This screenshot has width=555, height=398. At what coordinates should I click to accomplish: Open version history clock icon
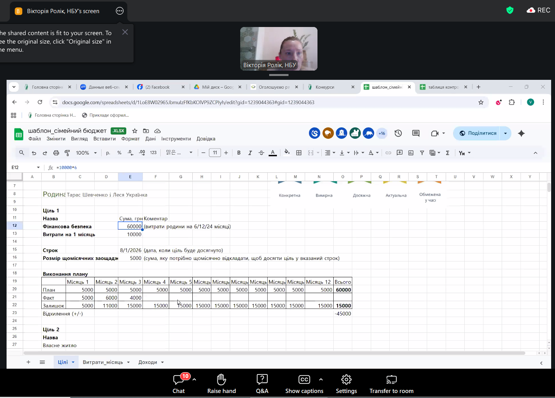398,133
